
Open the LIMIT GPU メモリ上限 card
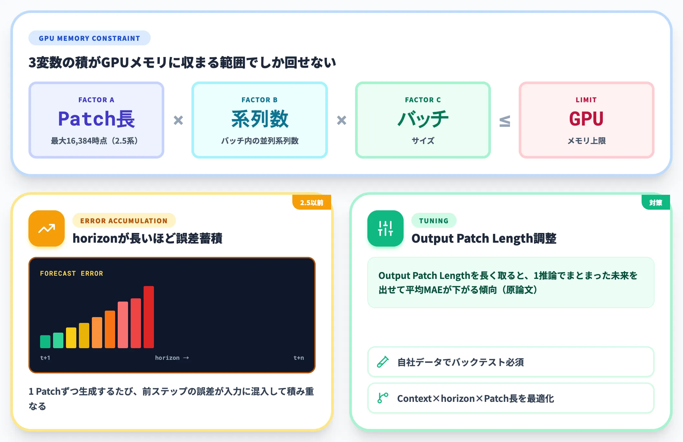(586, 120)
